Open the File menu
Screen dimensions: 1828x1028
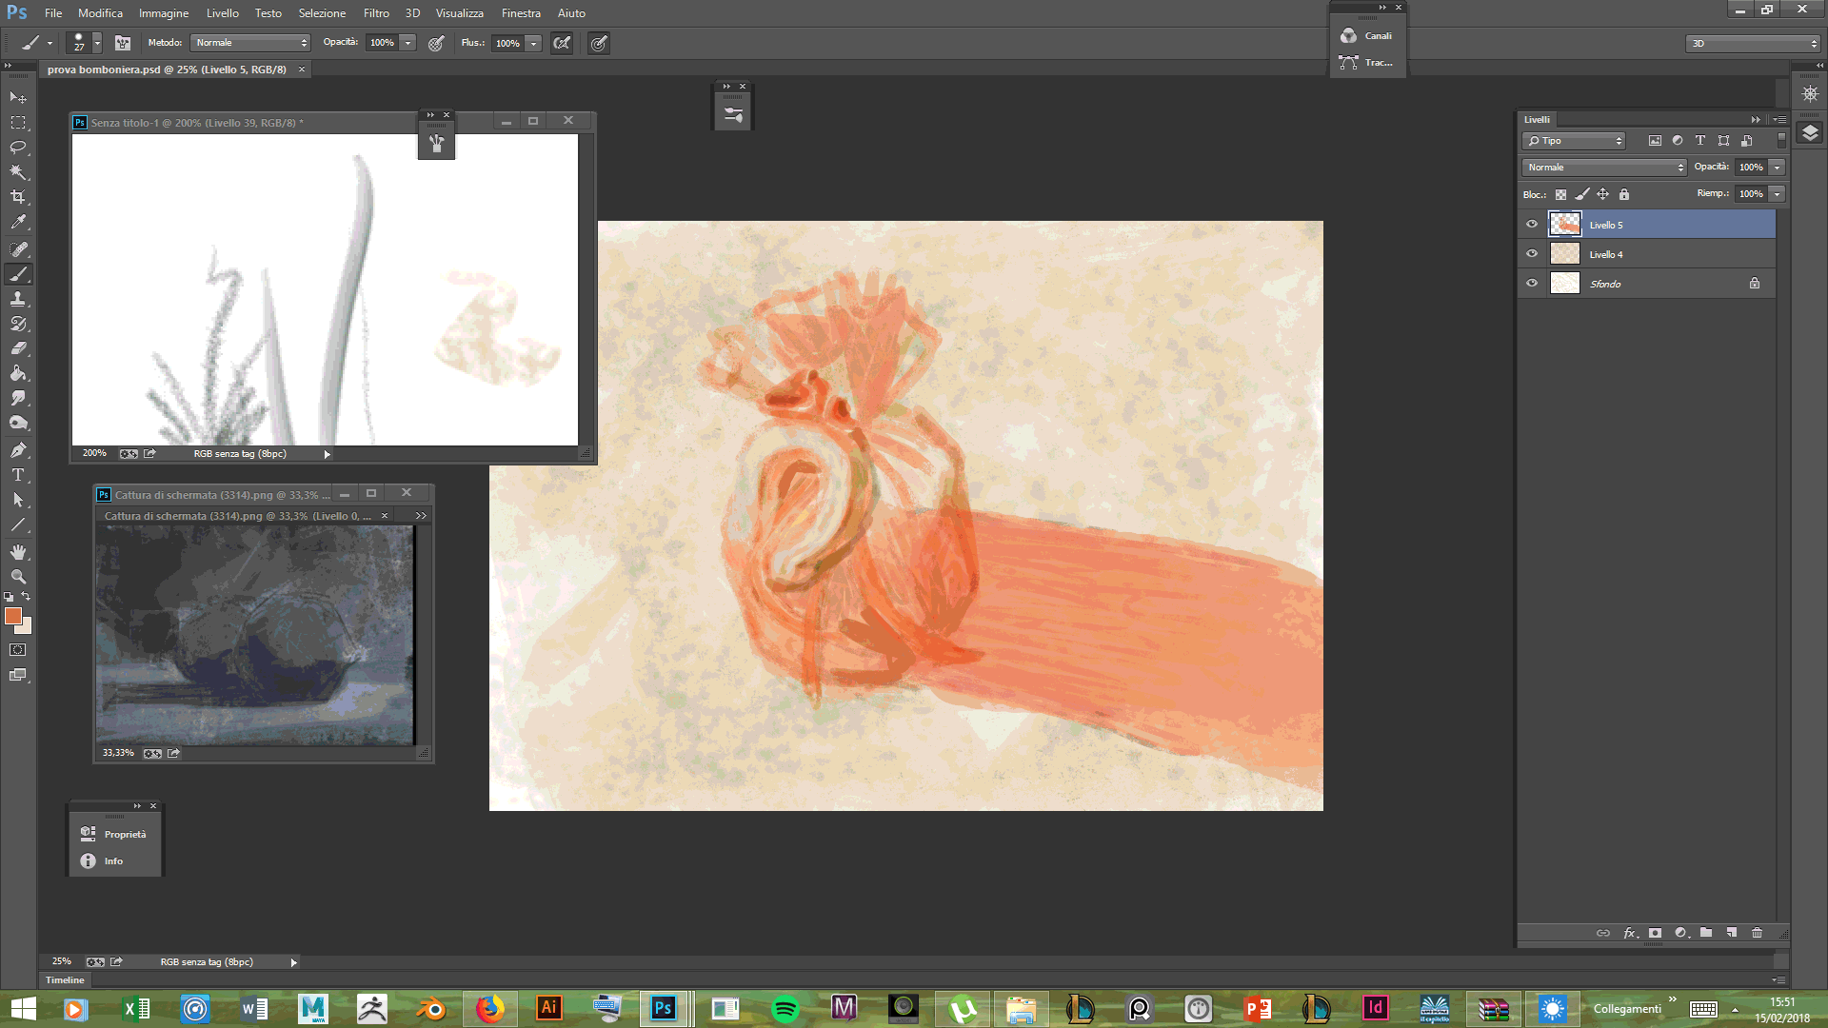click(x=53, y=13)
